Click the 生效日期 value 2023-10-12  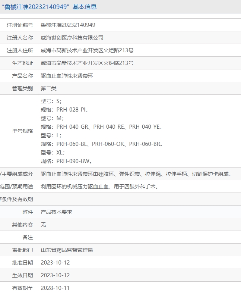click(55, 275)
